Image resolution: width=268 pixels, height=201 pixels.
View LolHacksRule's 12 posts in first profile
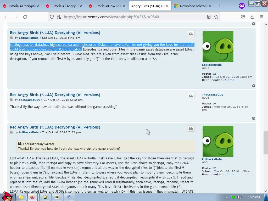tap(214, 74)
